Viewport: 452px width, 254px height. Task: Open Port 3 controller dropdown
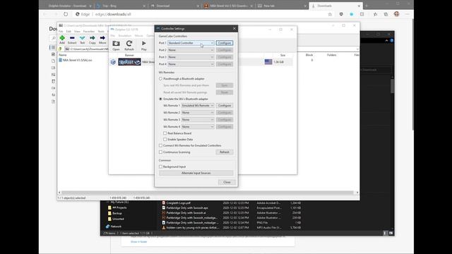191,57
